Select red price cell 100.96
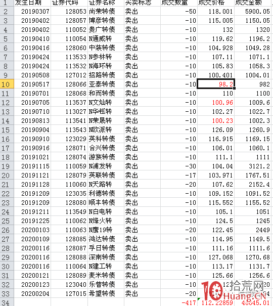273x306 pixels. coord(216,103)
